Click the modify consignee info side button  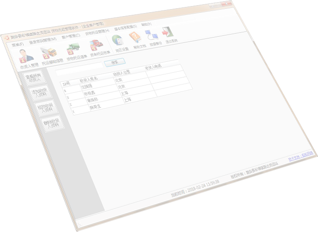click(46, 108)
